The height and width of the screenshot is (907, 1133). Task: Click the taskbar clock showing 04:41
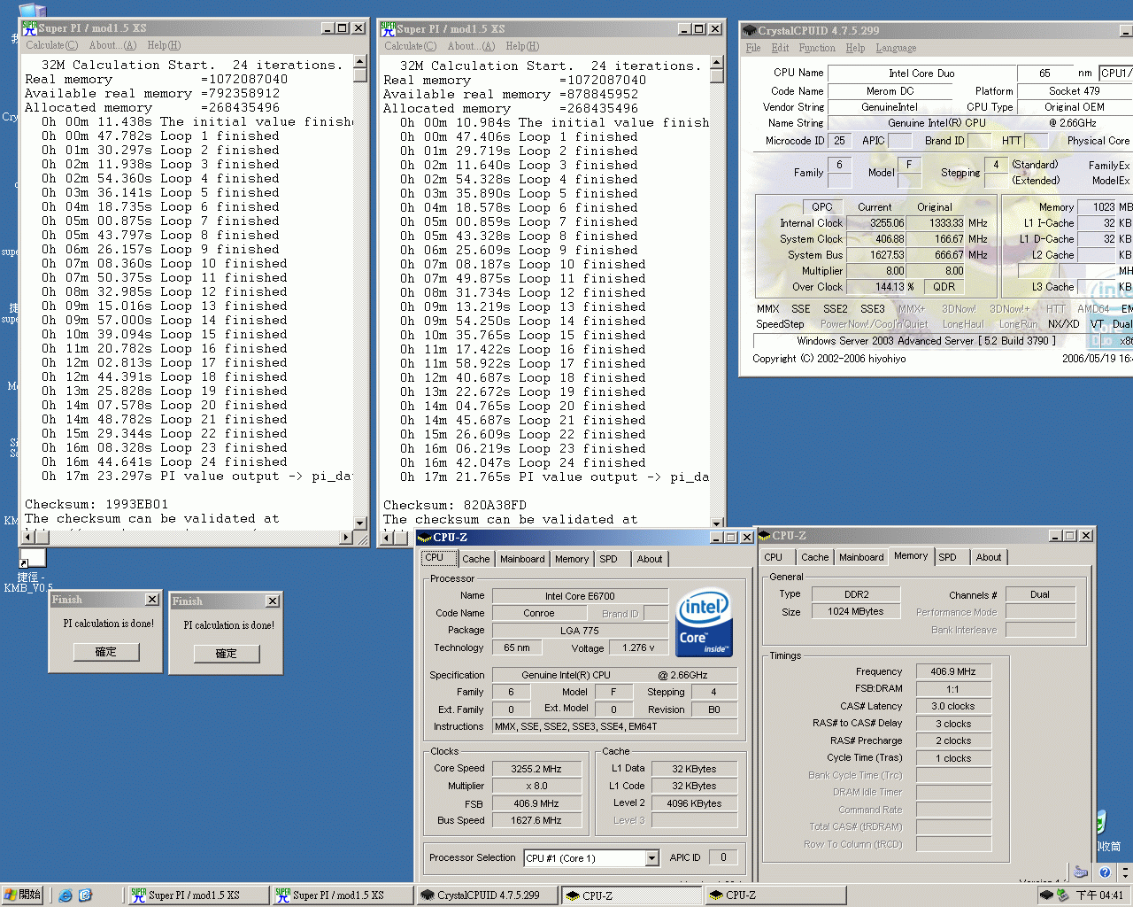click(x=1099, y=895)
